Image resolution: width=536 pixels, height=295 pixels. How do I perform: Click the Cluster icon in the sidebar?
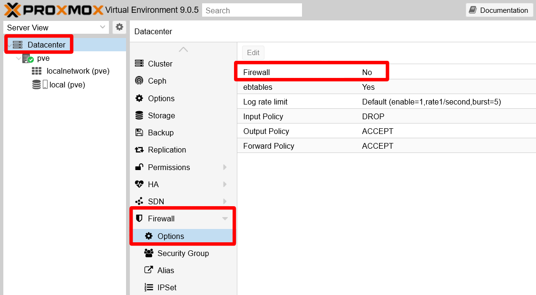click(140, 64)
